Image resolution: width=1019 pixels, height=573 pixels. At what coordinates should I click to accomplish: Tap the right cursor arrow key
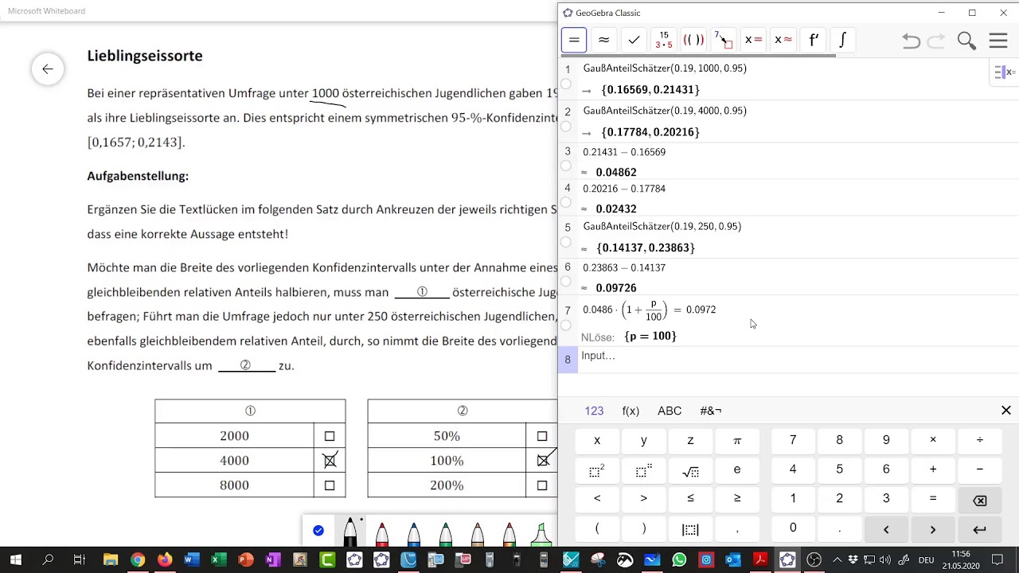933,529
